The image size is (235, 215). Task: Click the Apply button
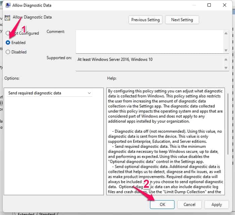[x=217, y=205]
